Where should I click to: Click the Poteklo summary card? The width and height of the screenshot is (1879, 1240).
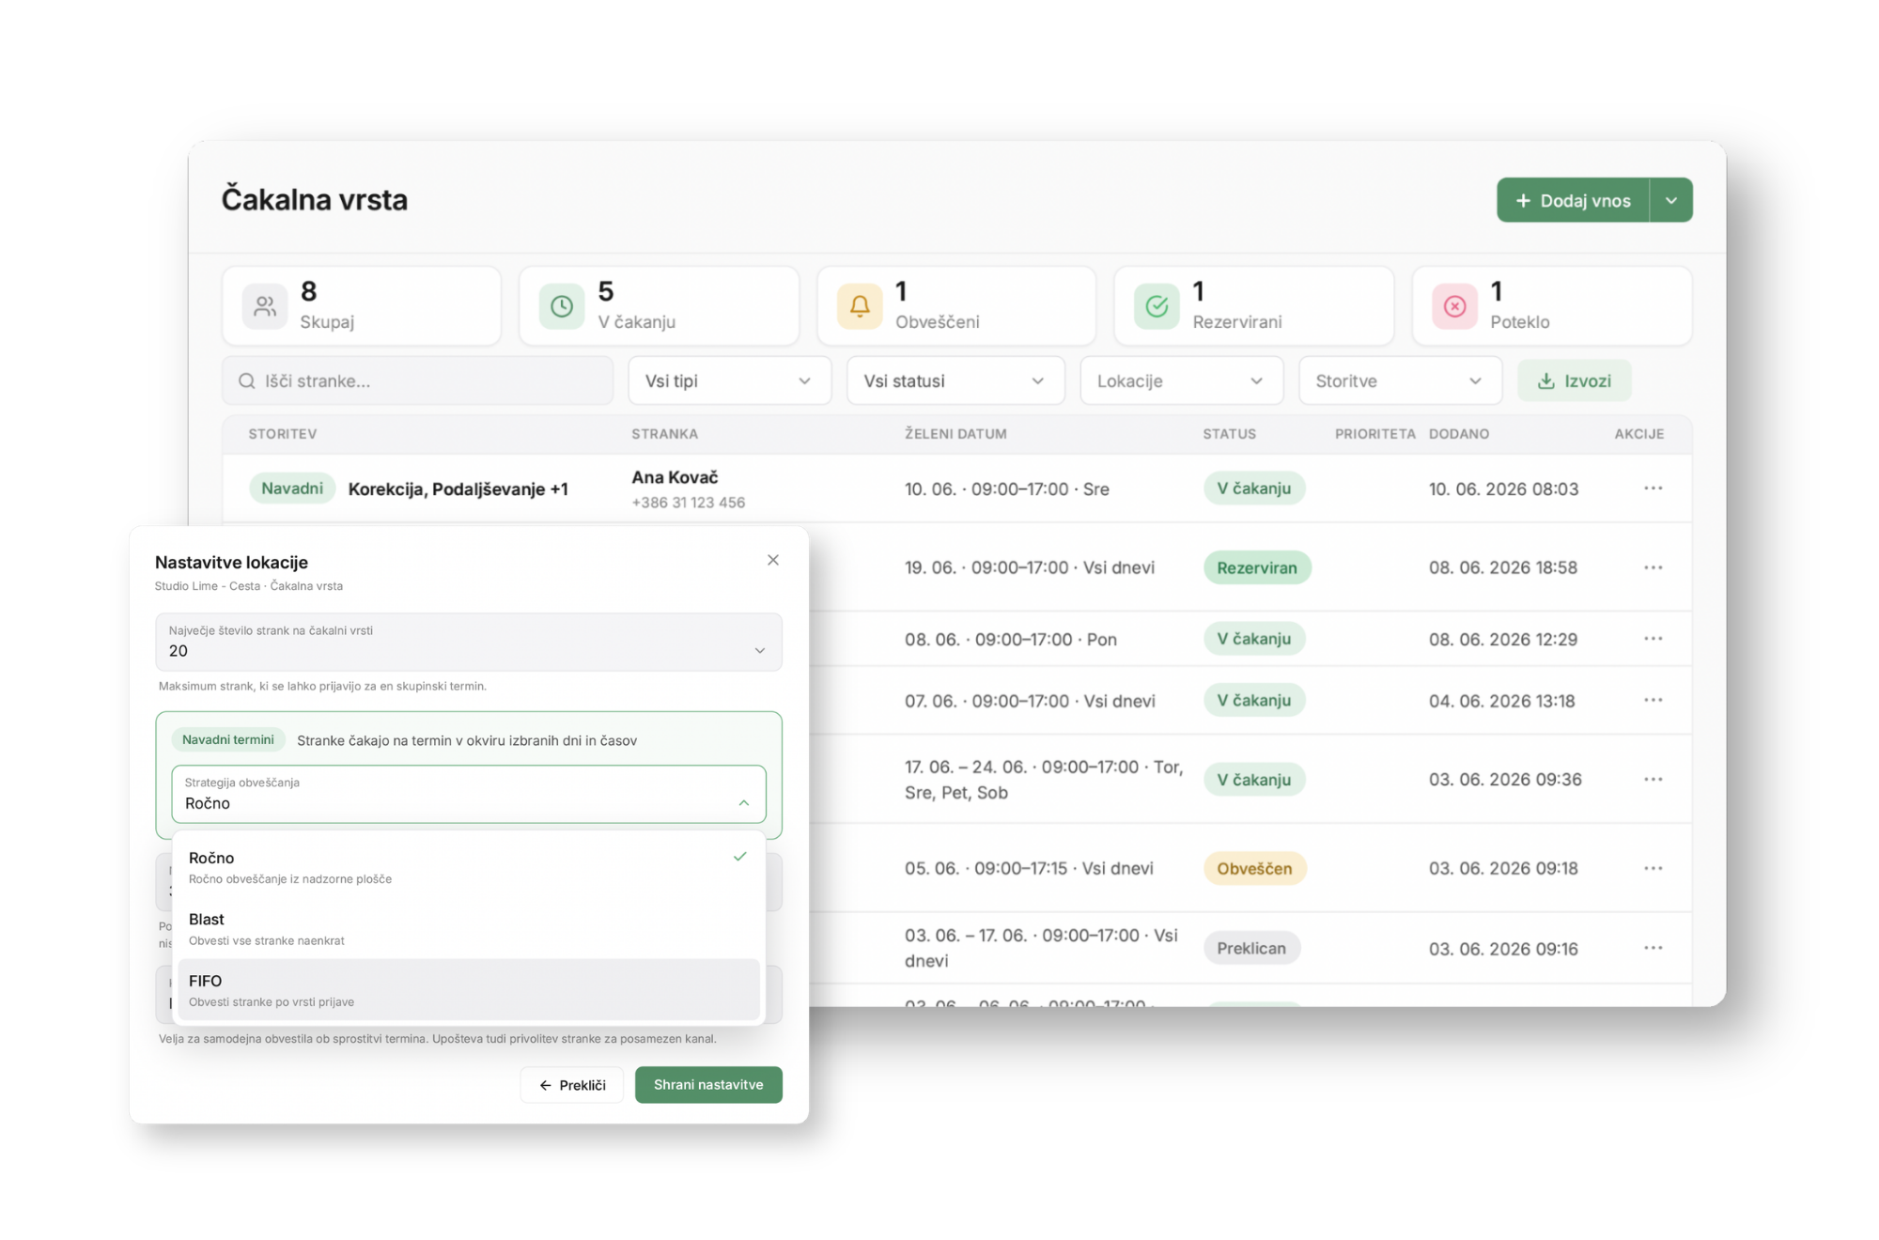tap(1552, 306)
